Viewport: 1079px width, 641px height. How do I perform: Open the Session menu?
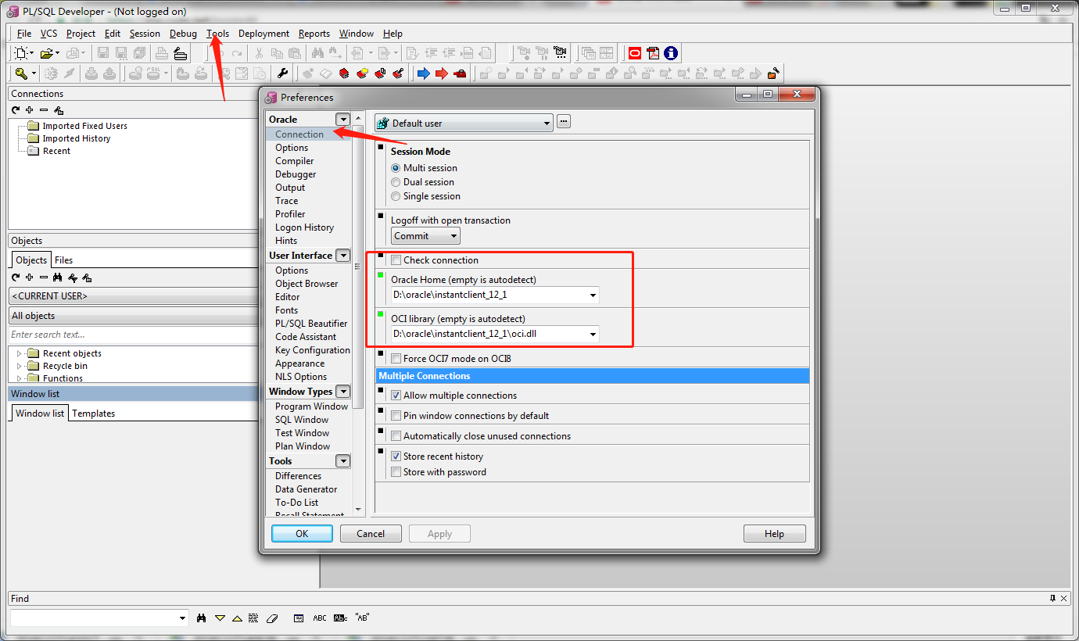[x=145, y=34]
